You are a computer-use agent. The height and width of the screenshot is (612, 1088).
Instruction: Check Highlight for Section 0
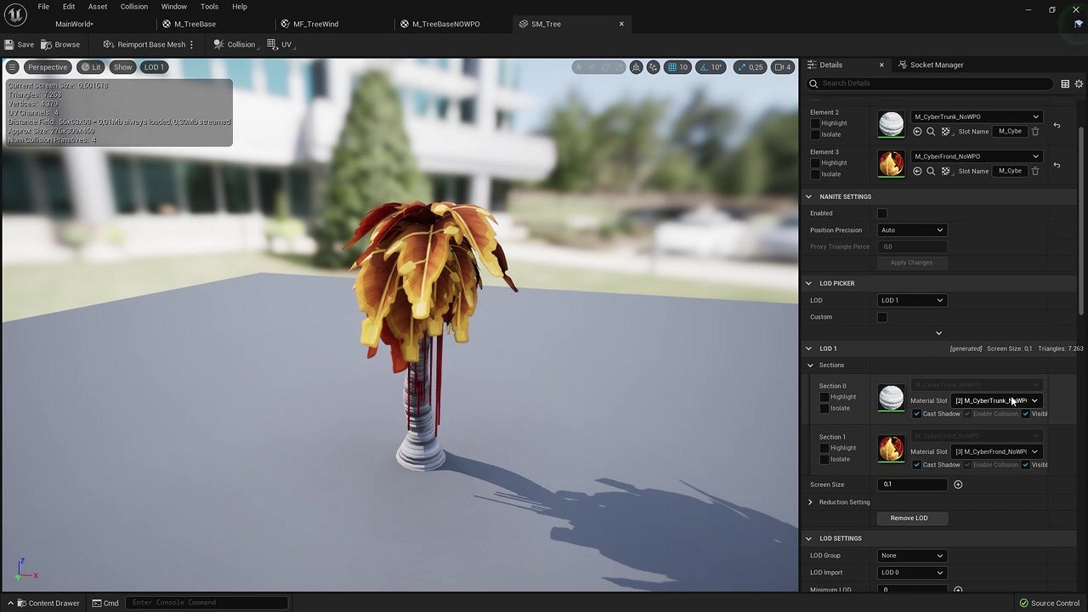pos(824,397)
